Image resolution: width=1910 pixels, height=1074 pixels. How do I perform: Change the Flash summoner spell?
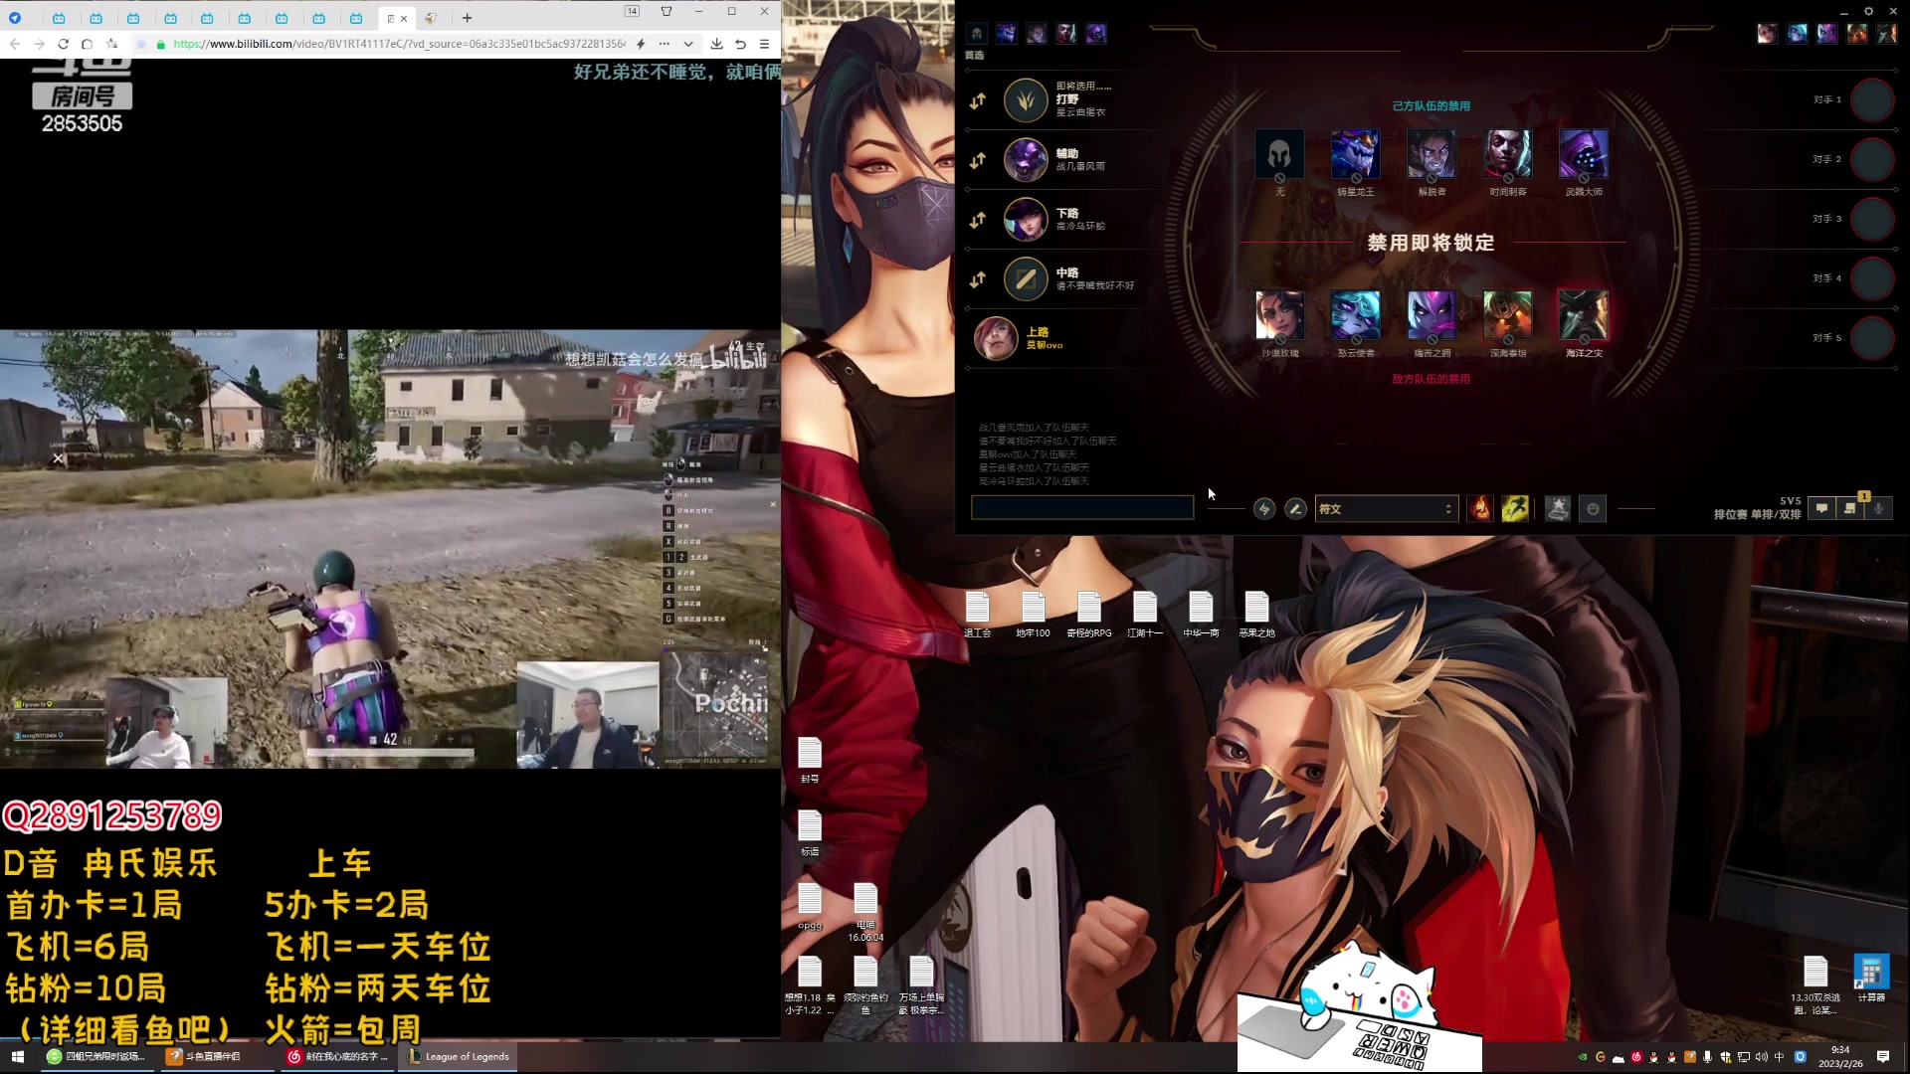click(1515, 509)
